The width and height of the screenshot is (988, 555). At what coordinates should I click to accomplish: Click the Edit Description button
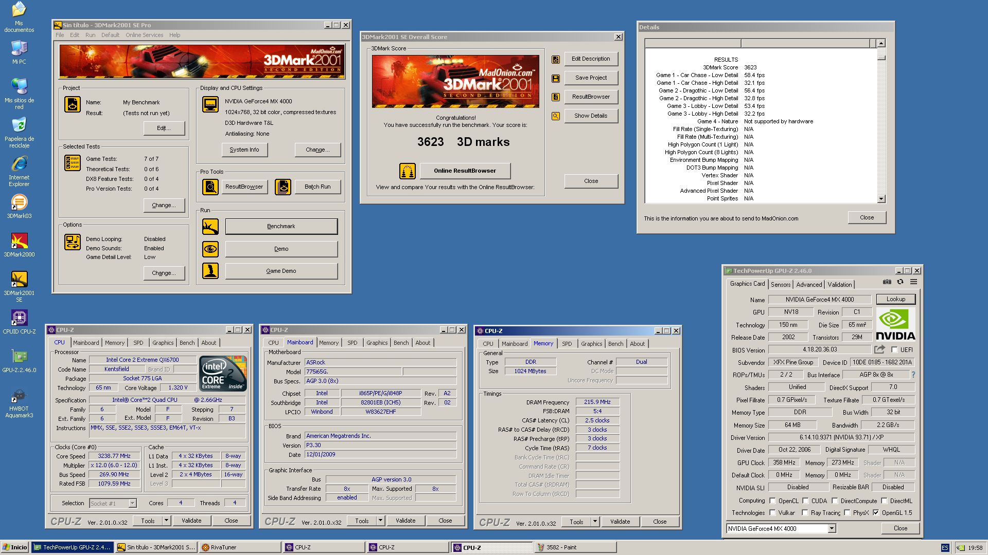click(x=591, y=59)
